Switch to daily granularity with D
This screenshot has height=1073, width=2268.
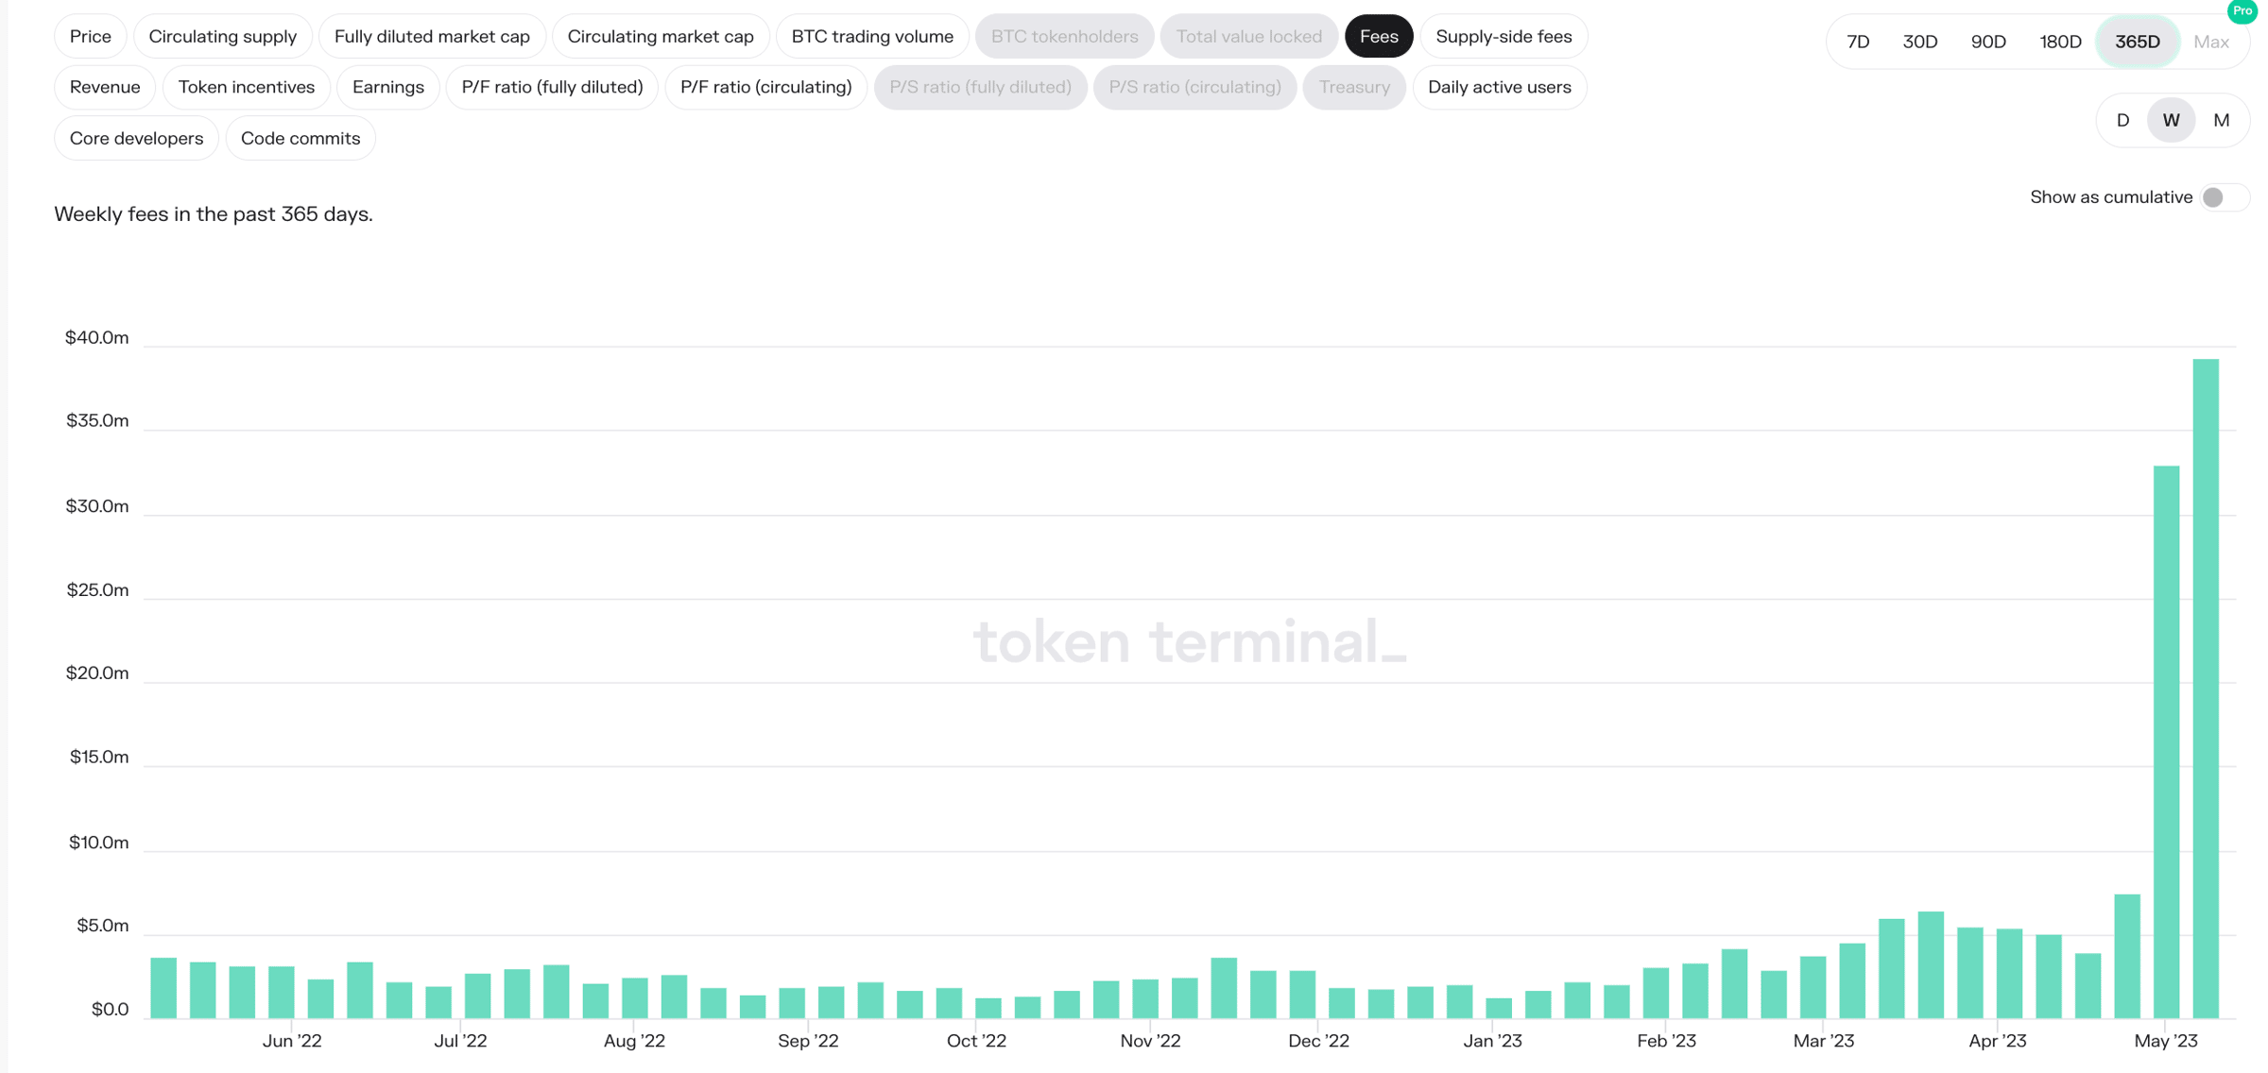[2122, 120]
